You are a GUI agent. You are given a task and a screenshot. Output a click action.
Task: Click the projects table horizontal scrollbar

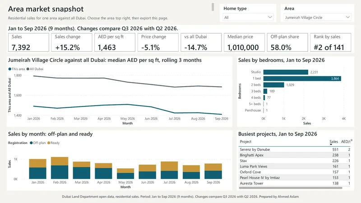point(291,188)
